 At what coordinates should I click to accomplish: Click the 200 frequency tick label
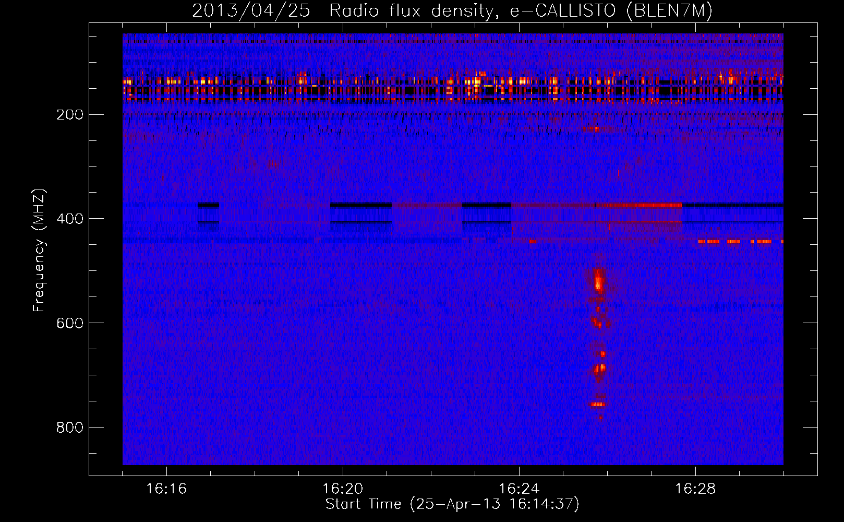(x=69, y=114)
